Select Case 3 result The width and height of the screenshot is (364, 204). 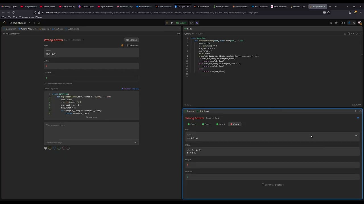pos(221,124)
